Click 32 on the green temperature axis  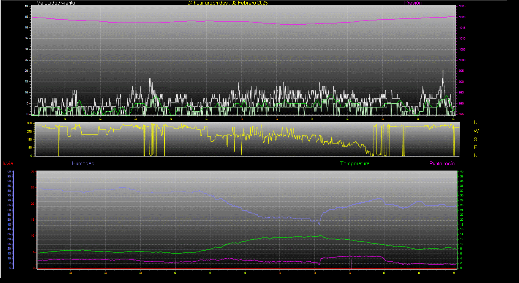tap(462, 191)
